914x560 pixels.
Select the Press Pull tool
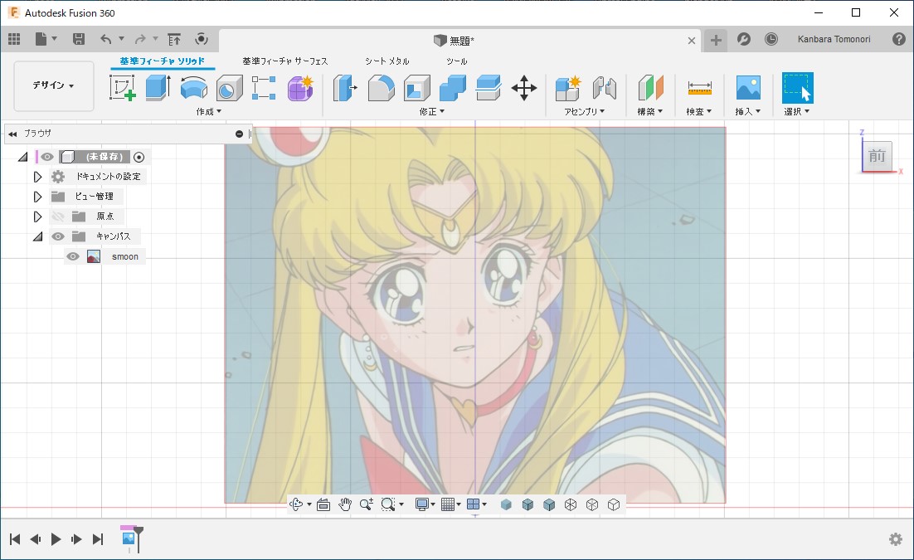click(x=345, y=87)
